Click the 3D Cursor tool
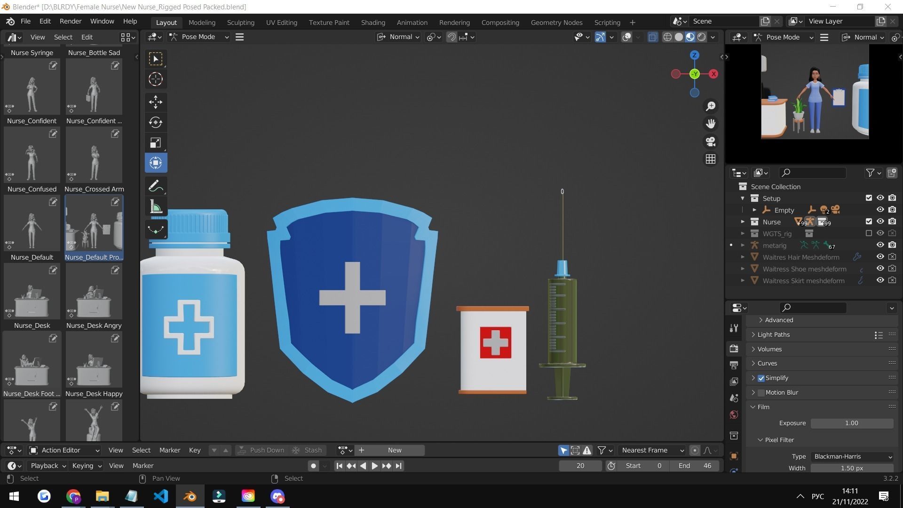Image resolution: width=903 pixels, height=508 pixels. (x=156, y=79)
